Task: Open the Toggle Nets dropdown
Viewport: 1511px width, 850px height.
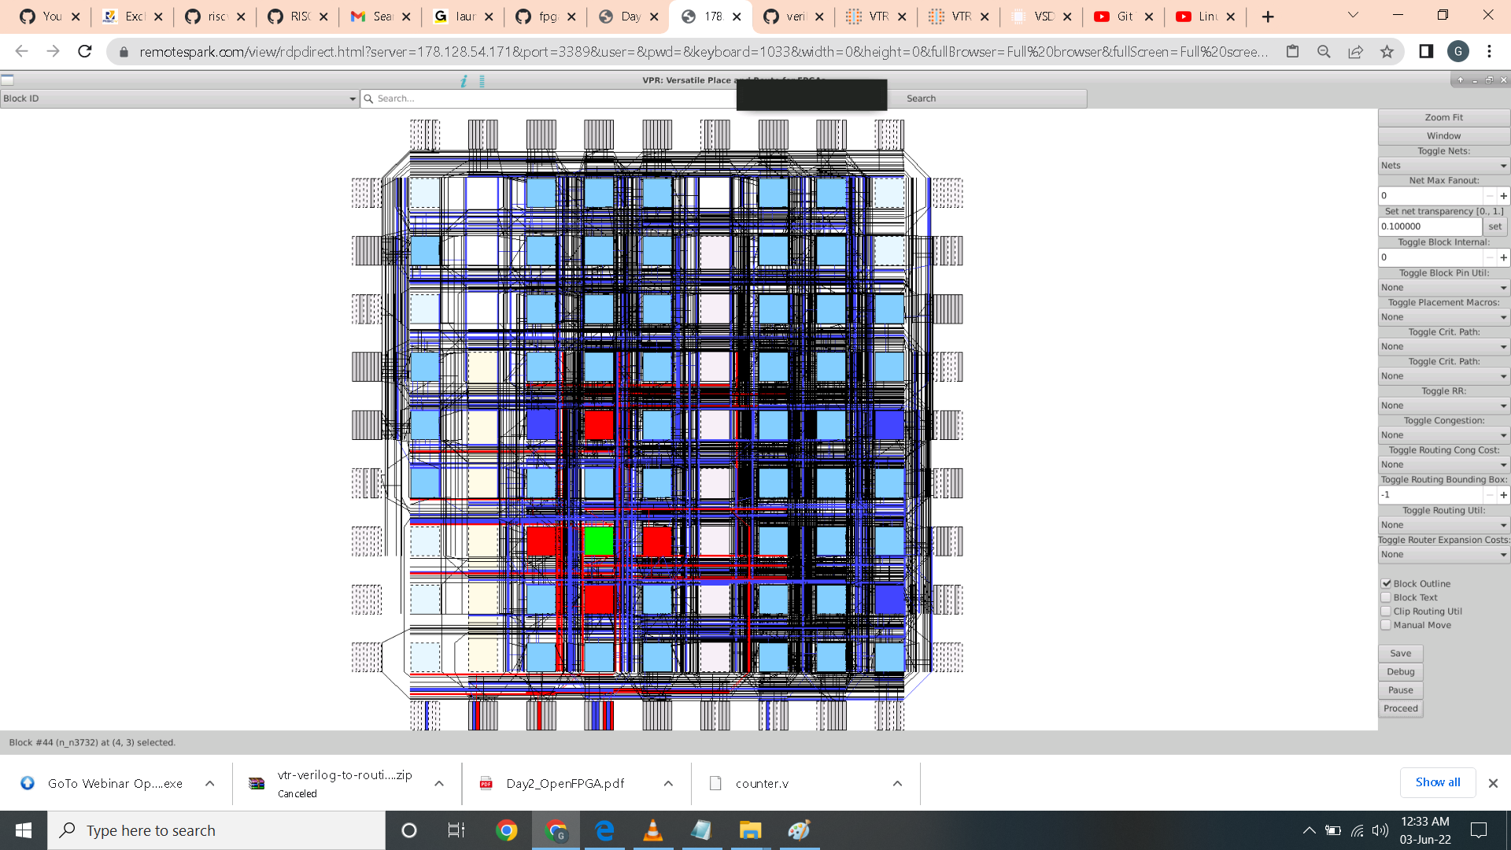Action: coord(1443,165)
